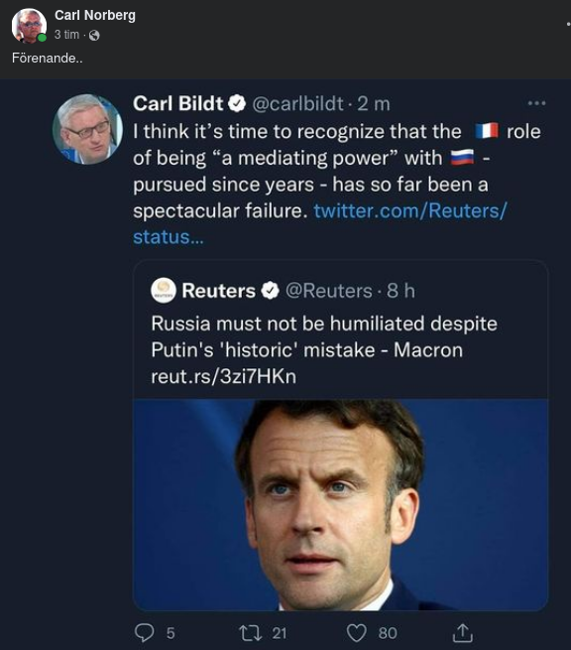Screen dimensions: 571x650
Task: Follow the twitter.com/Reuters status link
Action: coord(319,224)
